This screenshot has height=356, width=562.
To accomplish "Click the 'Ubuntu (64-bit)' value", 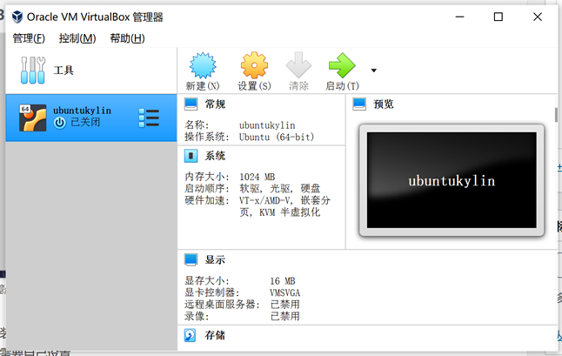I will click(x=277, y=137).
